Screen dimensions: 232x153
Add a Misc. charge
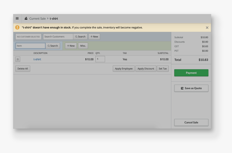(x=83, y=46)
